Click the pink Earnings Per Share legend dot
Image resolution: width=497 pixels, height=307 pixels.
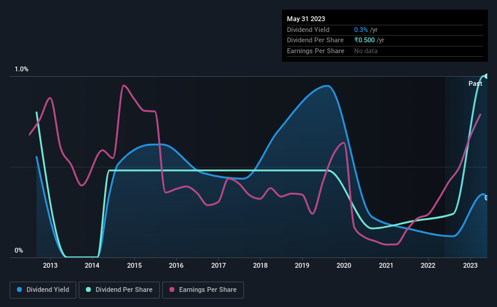click(172, 289)
